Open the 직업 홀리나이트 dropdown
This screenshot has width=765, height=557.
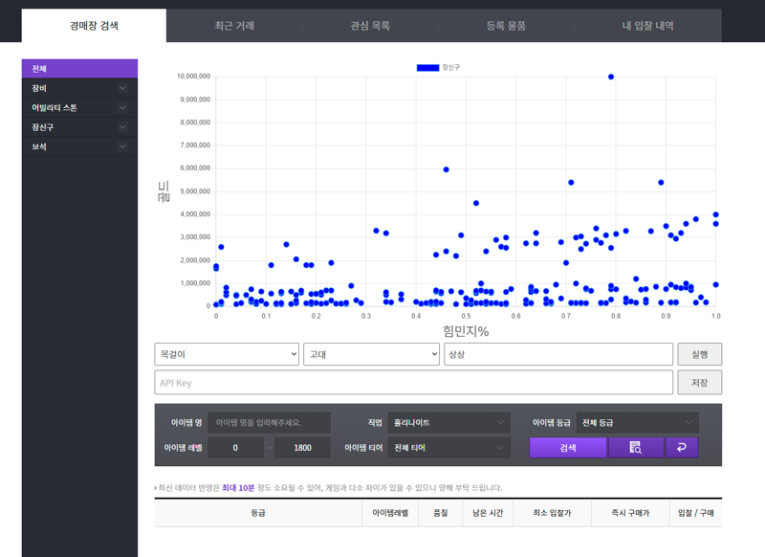pyautogui.click(x=449, y=423)
